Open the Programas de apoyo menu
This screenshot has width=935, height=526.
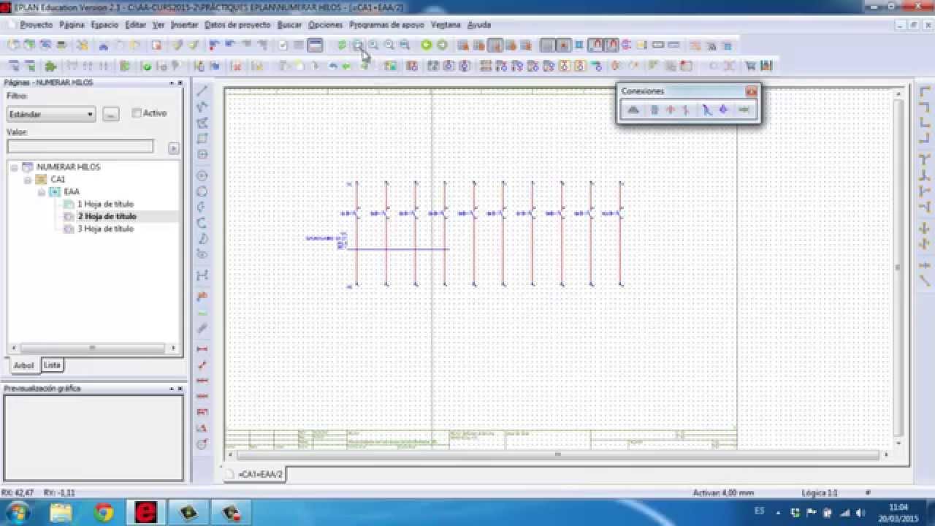(386, 25)
